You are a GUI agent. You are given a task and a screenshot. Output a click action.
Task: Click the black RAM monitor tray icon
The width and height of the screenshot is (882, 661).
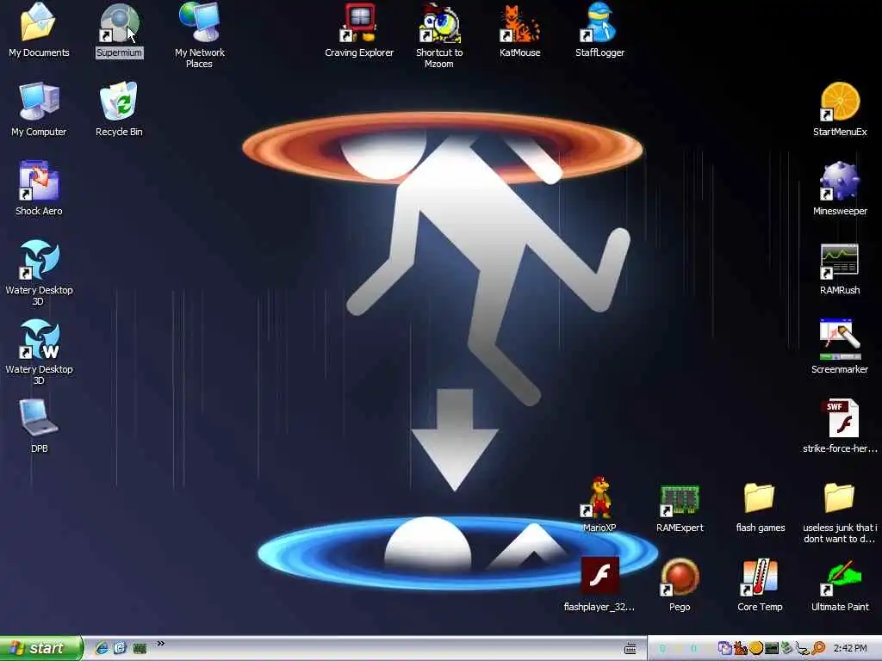(x=772, y=649)
